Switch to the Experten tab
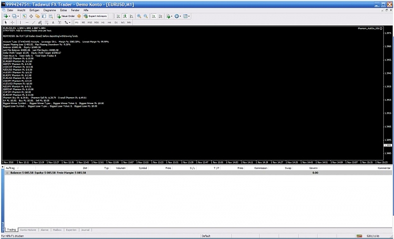The width and height of the screenshot is (394, 239). [71, 230]
